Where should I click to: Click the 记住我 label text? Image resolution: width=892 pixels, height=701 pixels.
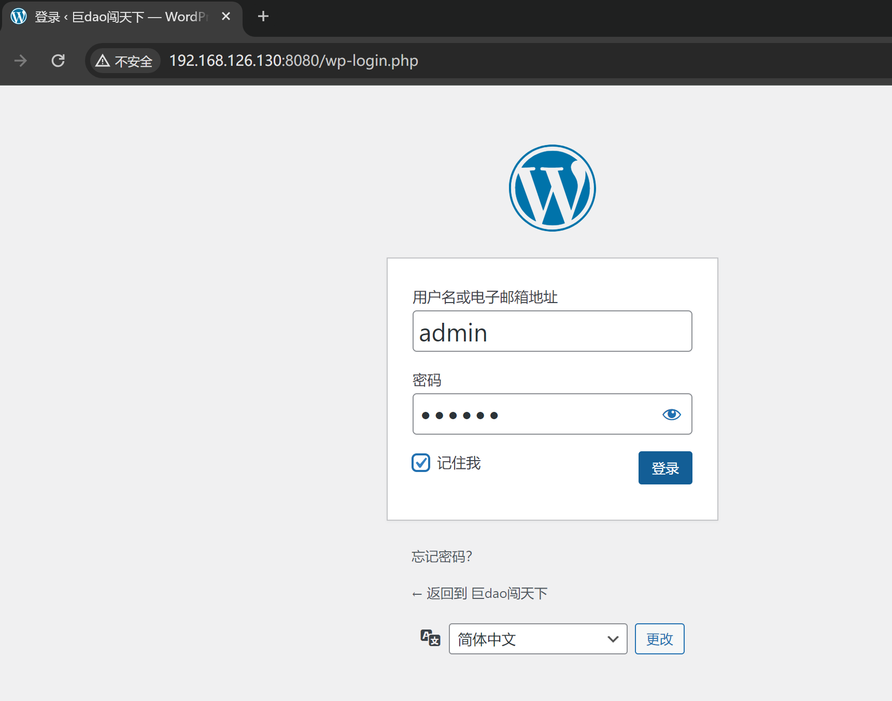[459, 463]
